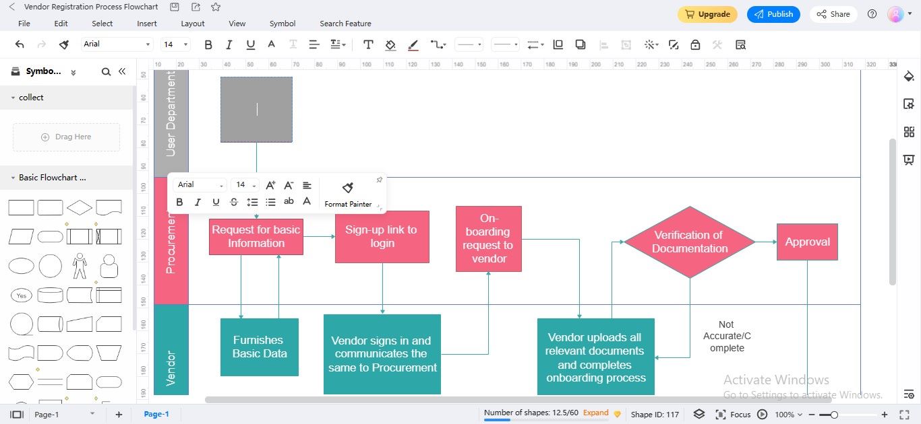
Task: Click the bring-to-front layer icon
Action: [x=558, y=44]
